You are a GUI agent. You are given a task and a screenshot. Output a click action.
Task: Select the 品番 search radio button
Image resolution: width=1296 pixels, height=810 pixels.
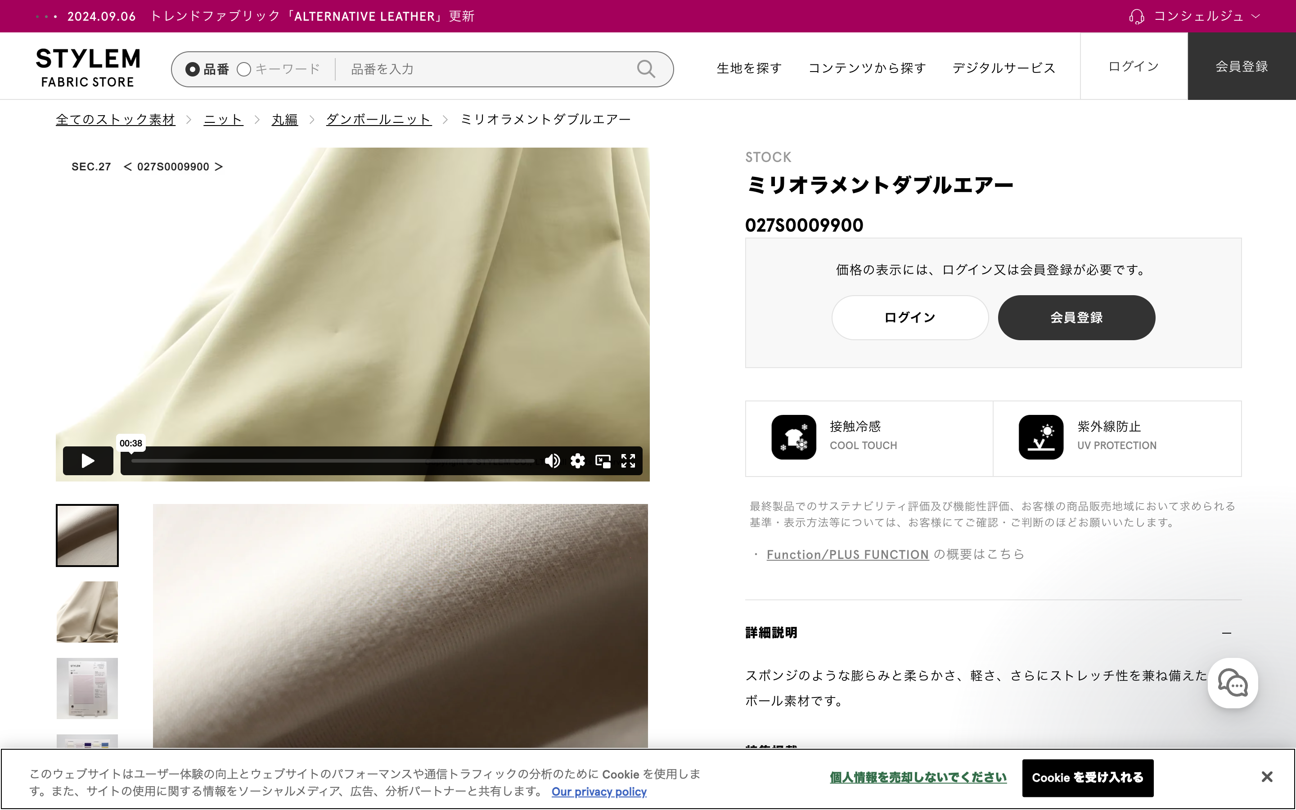coord(192,68)
